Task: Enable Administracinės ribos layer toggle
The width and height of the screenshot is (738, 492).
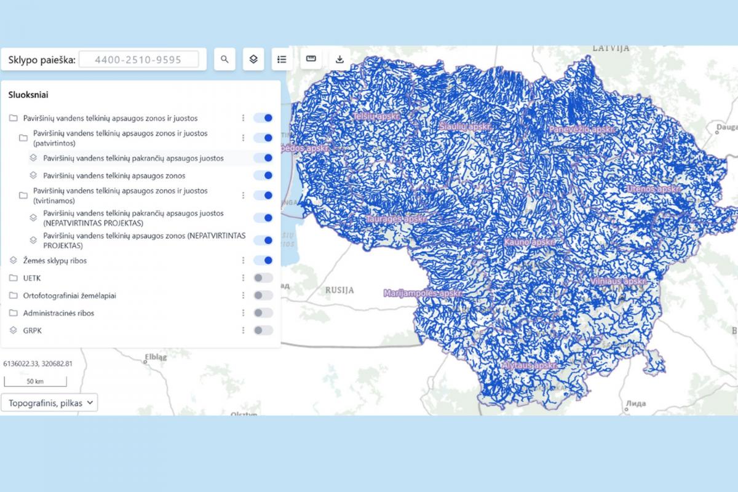Action: (x=263, y=313)
